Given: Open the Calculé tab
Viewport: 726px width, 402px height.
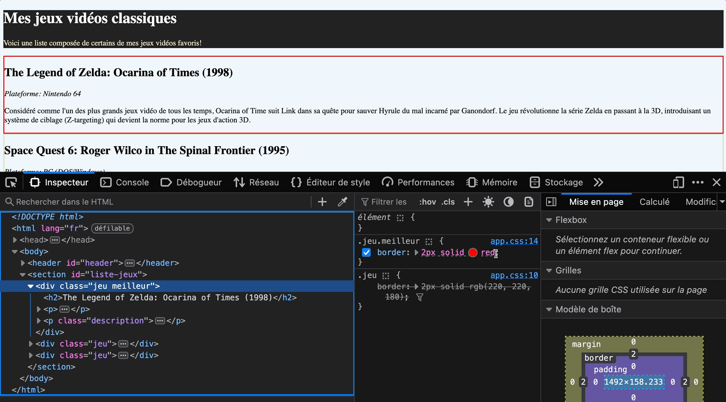Looking at the screenshot, I should pos(654,202).
